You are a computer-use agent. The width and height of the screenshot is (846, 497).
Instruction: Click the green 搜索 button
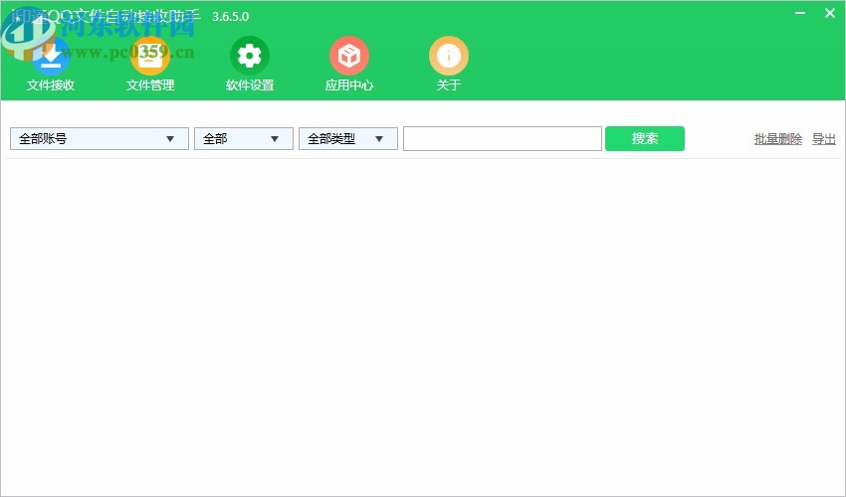(645, 138)
